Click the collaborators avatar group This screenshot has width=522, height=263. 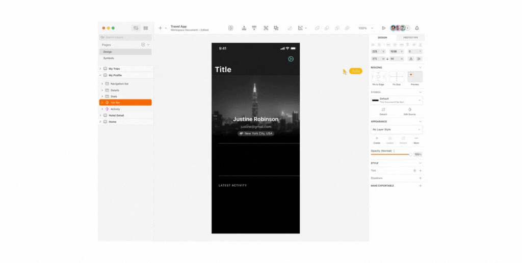tap(400, 28)
